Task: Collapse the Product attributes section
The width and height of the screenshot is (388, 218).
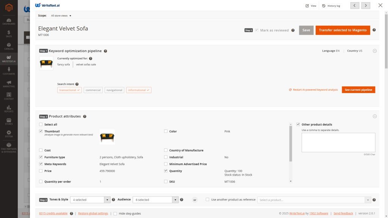Action: tap(375, 117)
